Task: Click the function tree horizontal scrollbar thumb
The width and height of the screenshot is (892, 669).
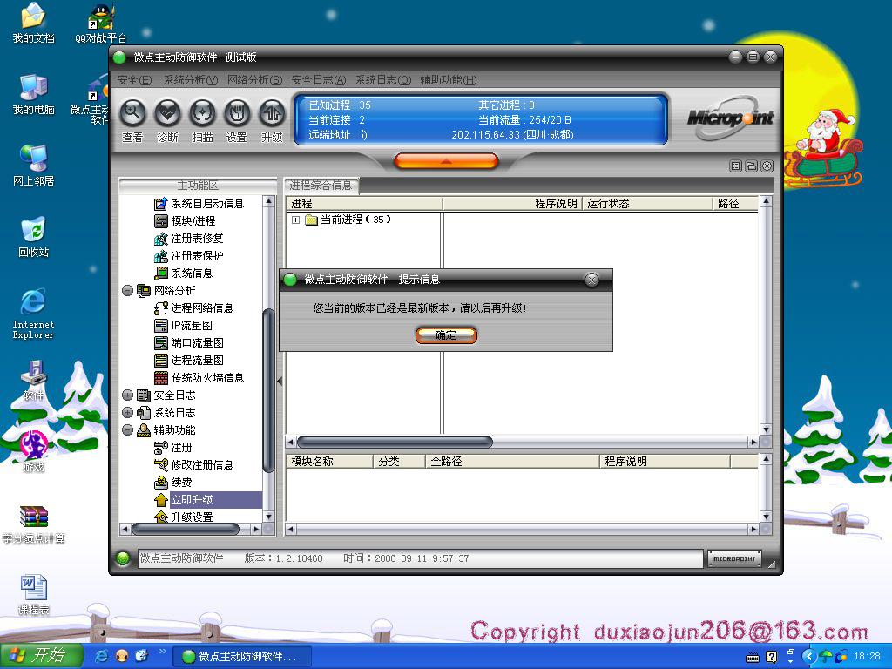Action: (x=185, y=530)
